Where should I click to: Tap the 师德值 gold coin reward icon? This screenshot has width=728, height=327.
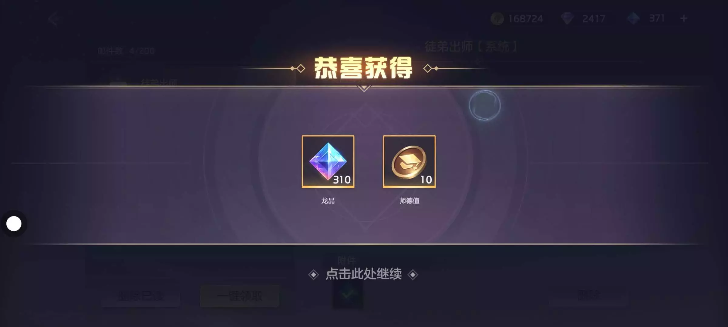[409, 161]
